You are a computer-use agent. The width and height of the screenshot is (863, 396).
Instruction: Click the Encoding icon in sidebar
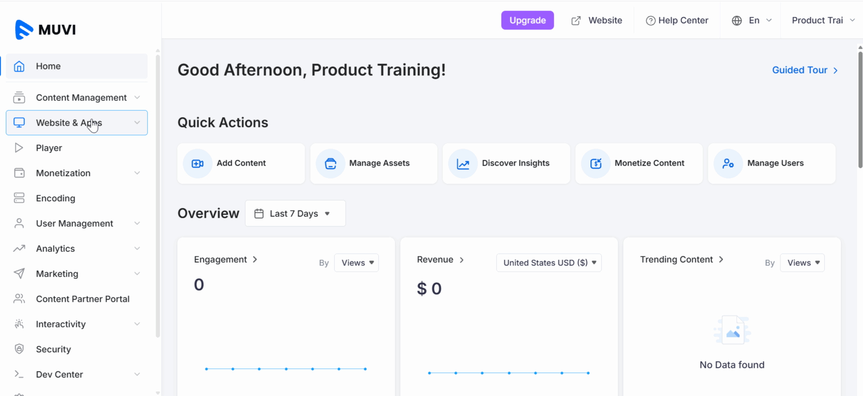point(19,198)
